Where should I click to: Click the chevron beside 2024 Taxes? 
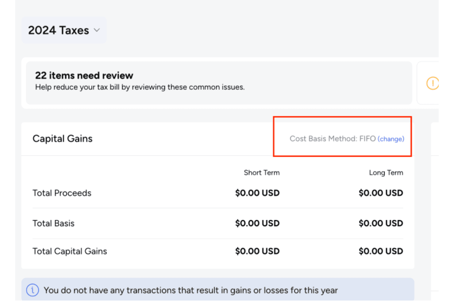pyautogui.click(x=97, y=30)
